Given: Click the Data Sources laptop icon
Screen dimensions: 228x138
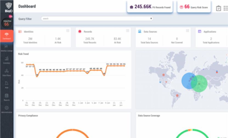Looking at the screenshot, I should (x=140, y=31).
